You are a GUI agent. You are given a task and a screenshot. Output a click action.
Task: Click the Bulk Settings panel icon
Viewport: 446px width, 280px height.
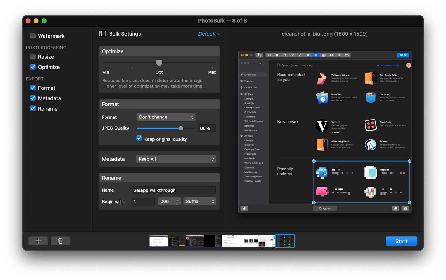coord(102,34)
